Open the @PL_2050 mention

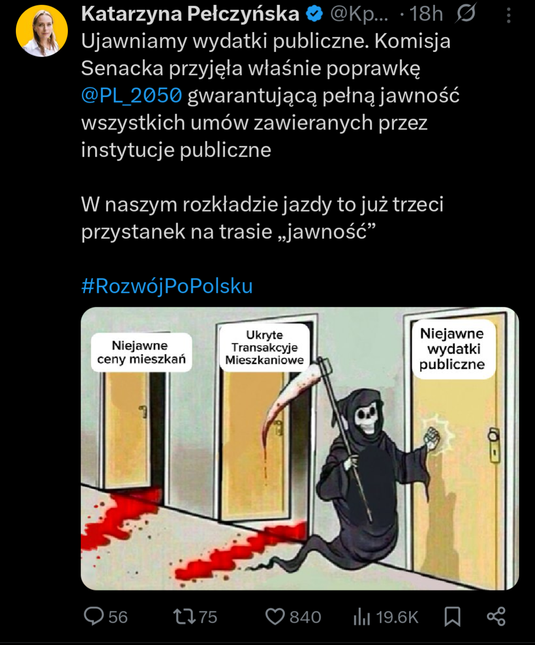click(132, 95)
